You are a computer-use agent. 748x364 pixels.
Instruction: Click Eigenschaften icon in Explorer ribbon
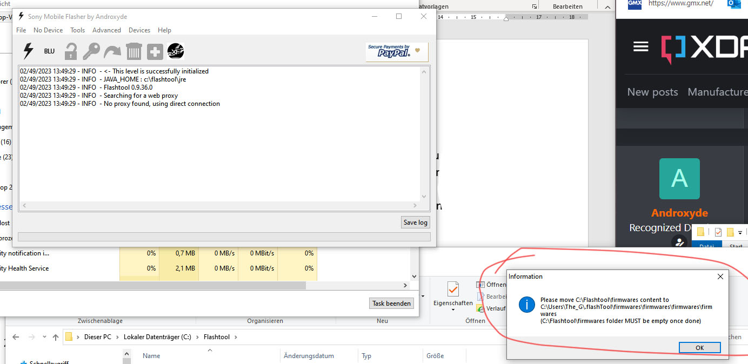pyautogui.click(x=453, y=289)
